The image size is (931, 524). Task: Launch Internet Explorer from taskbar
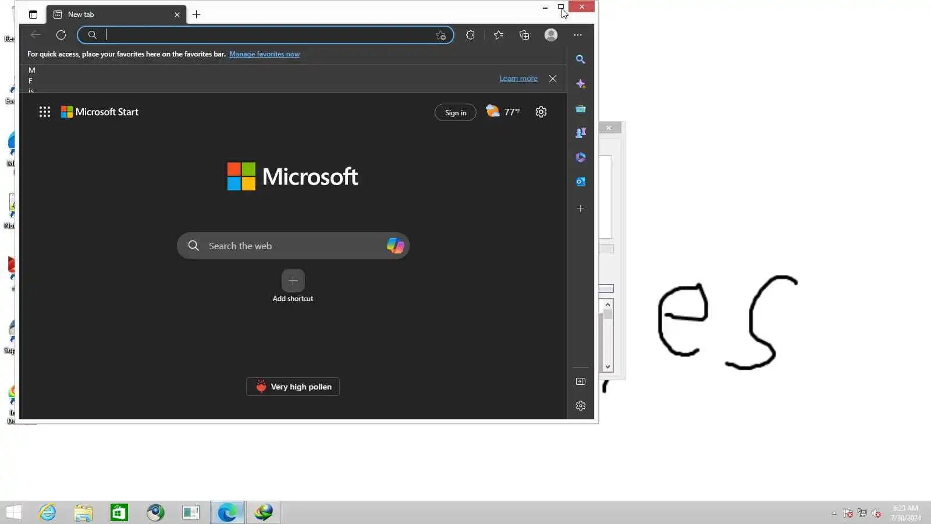48,512
